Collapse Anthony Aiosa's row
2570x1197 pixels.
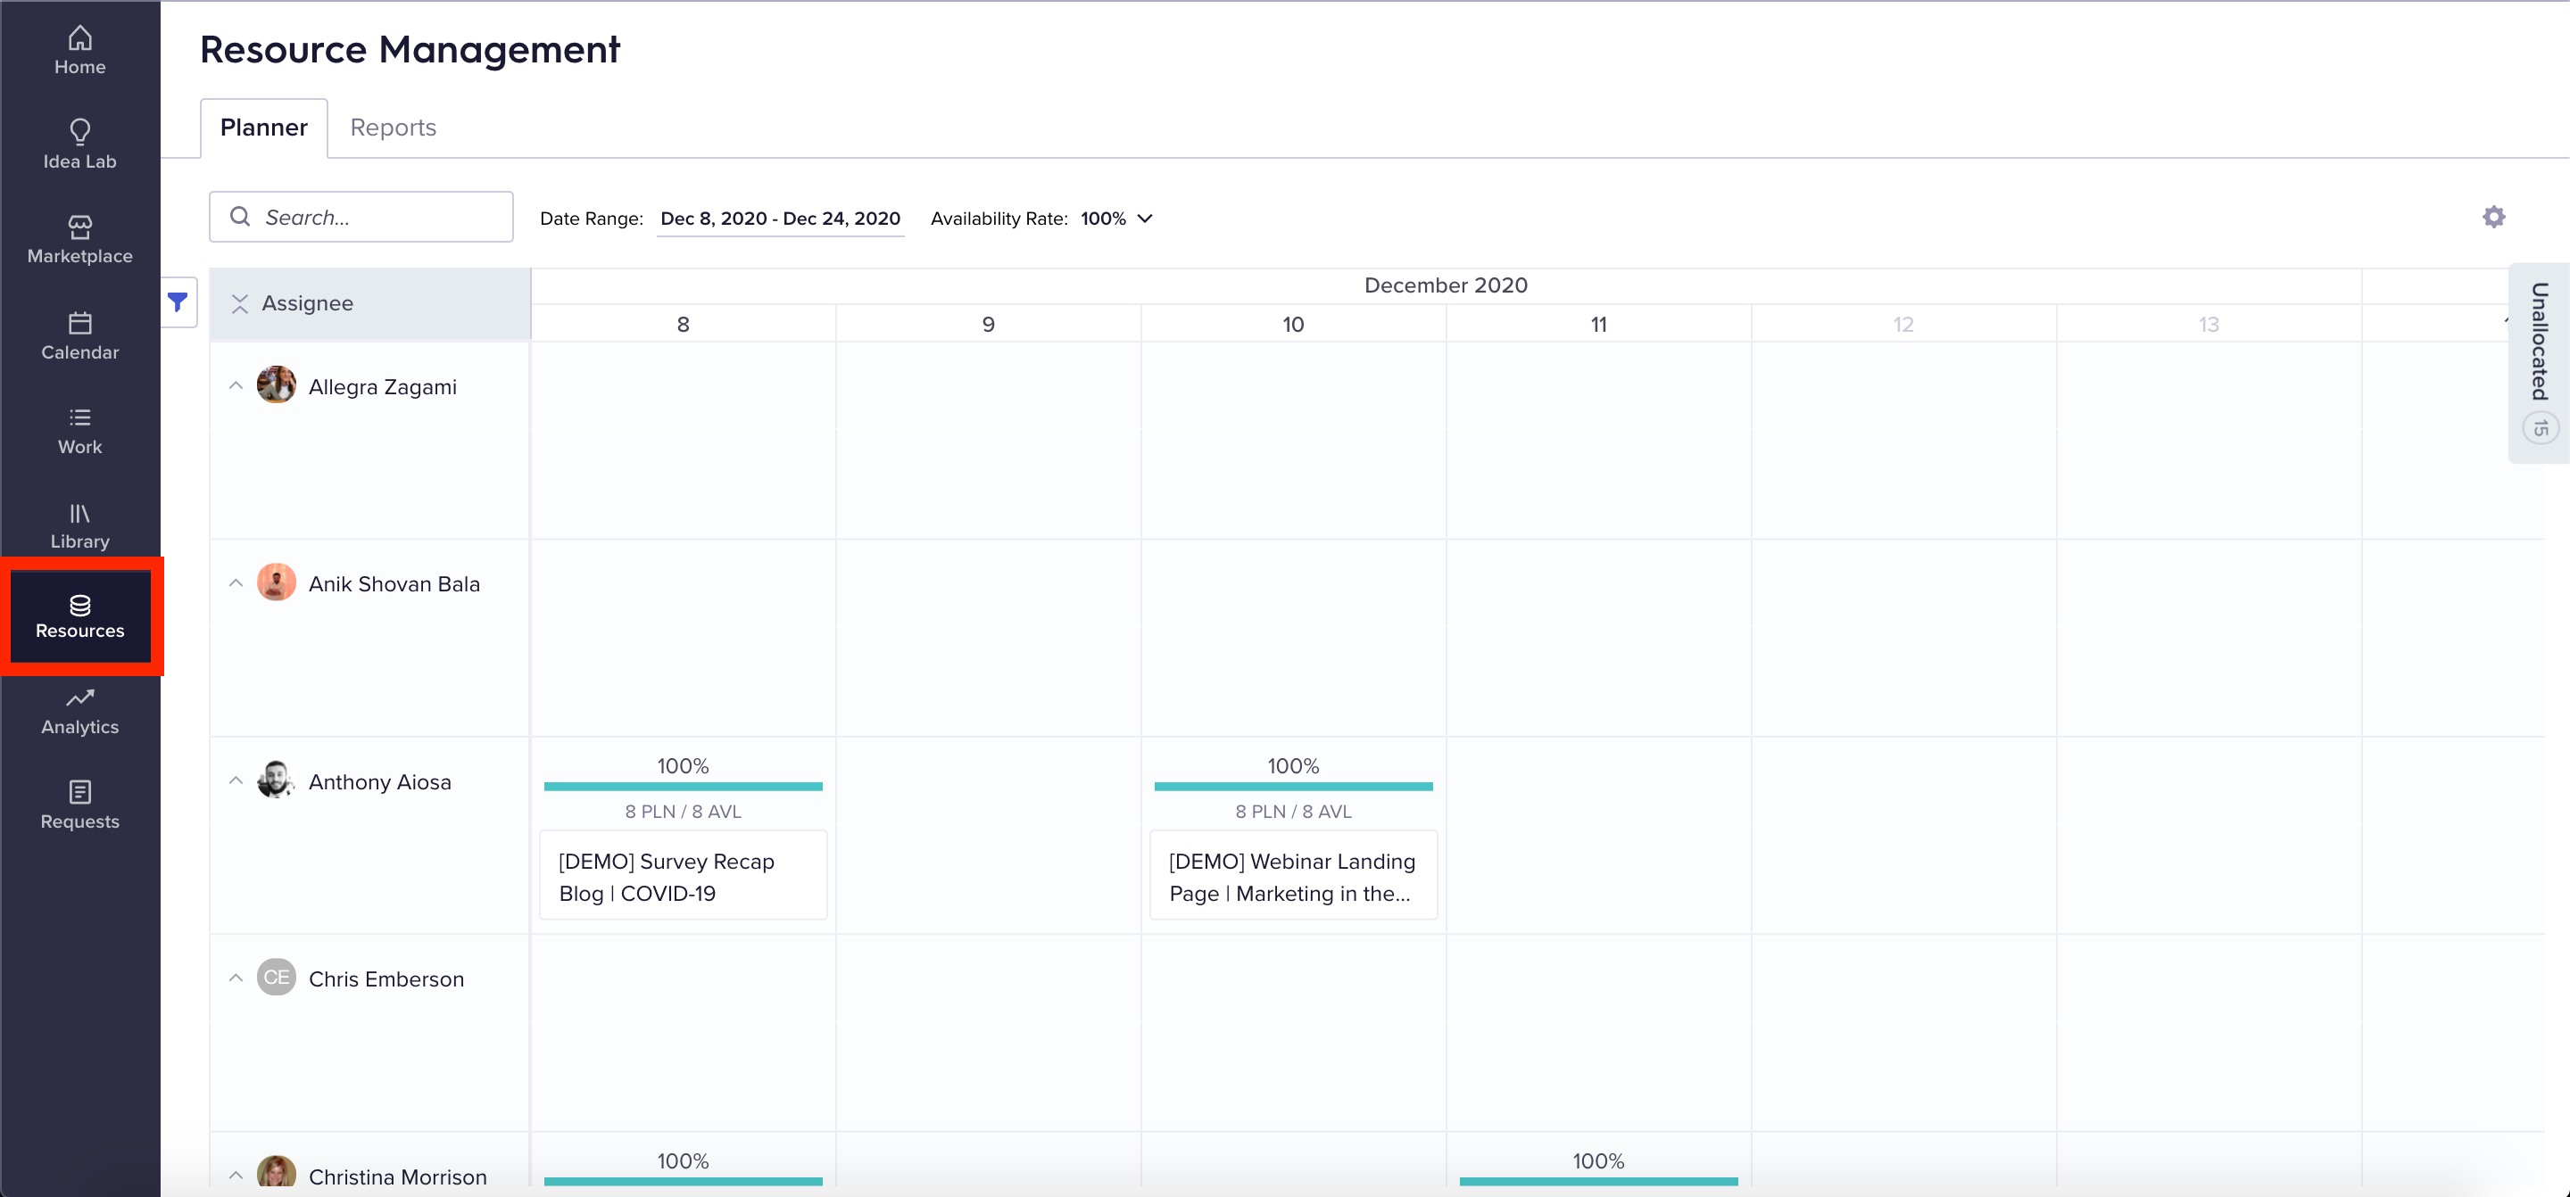[x=236, y=780]
